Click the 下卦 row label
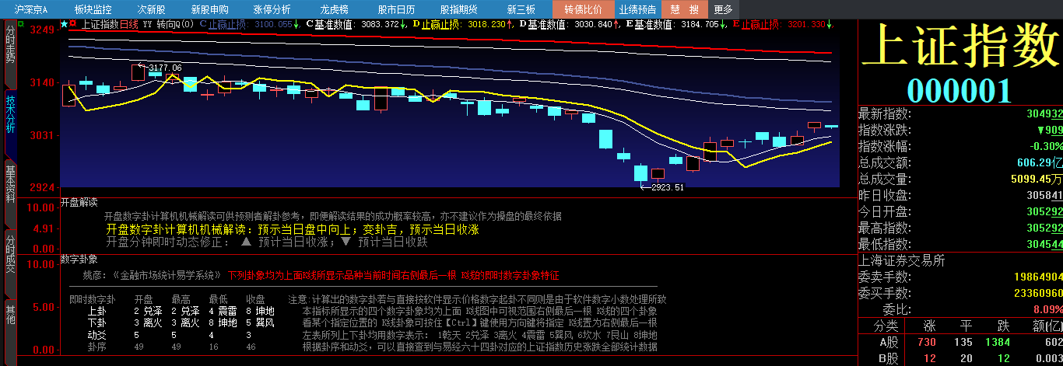The height and width of the screenshot is (366, 1063). coord(97,322)
